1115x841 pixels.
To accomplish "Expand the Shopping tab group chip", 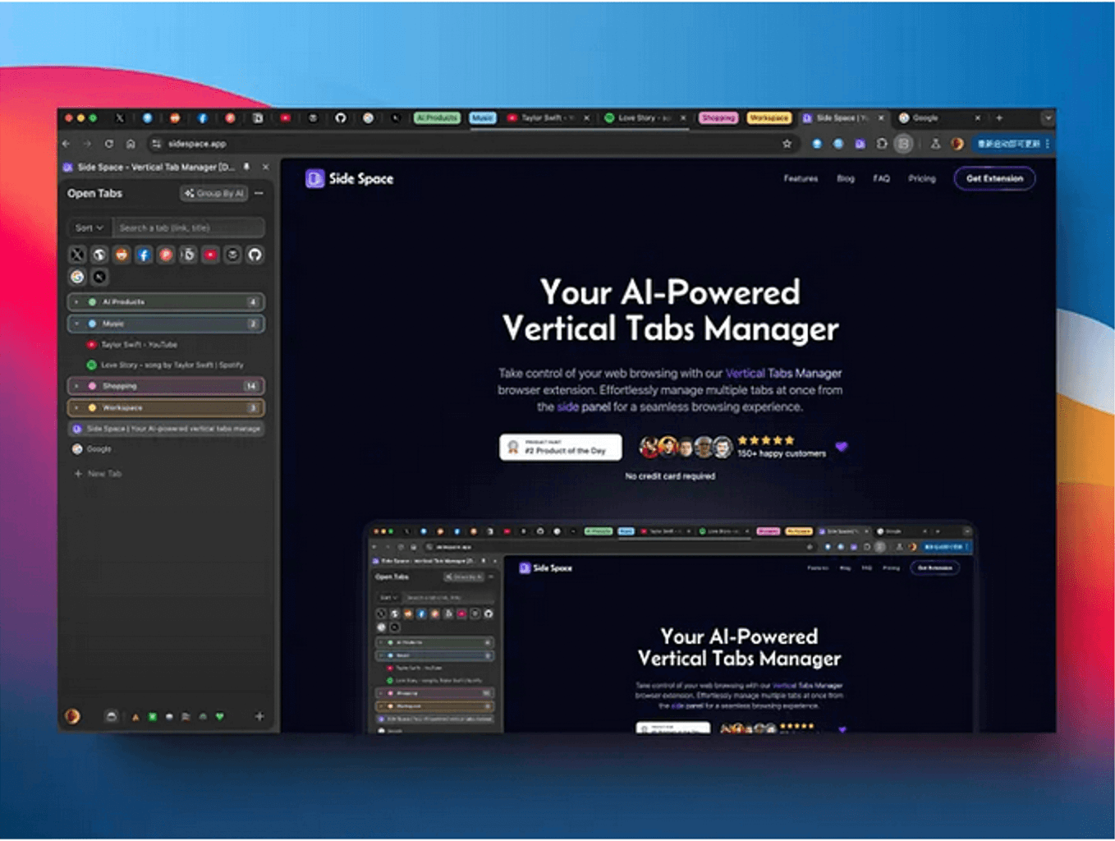I will click(718, 118).
